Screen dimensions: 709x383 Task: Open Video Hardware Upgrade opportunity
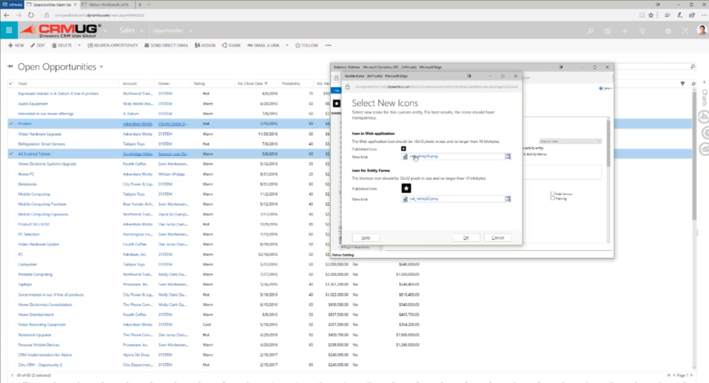point(39,134)
